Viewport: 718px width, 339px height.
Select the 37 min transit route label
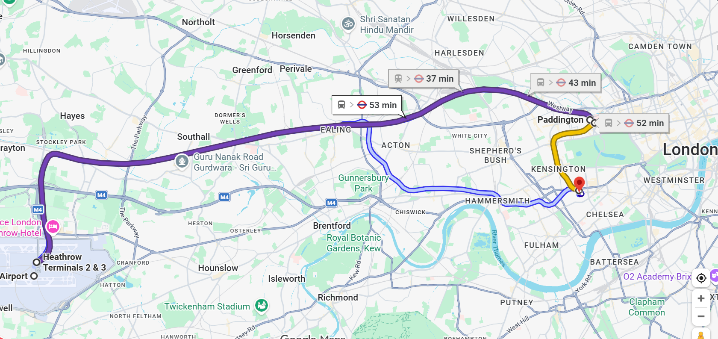point(424,79)
